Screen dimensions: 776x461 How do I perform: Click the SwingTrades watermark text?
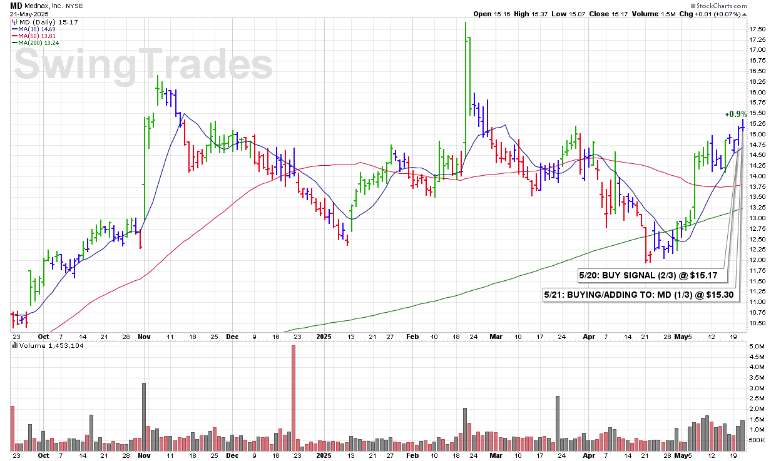pos(143,65)
